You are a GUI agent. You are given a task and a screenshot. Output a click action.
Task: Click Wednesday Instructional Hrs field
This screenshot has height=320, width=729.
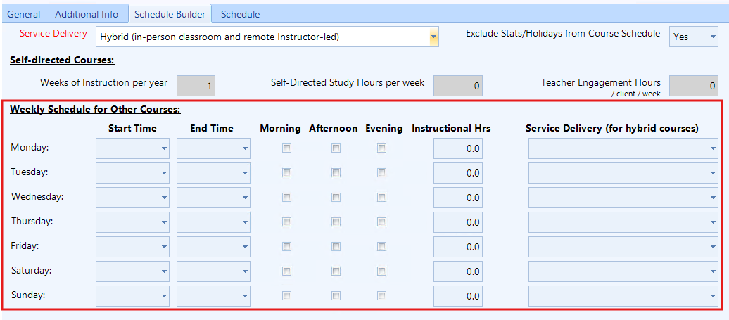(458, 198)
